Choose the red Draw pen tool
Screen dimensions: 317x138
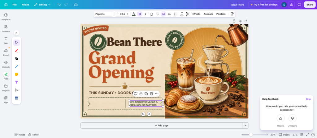[x=16, y=51]
